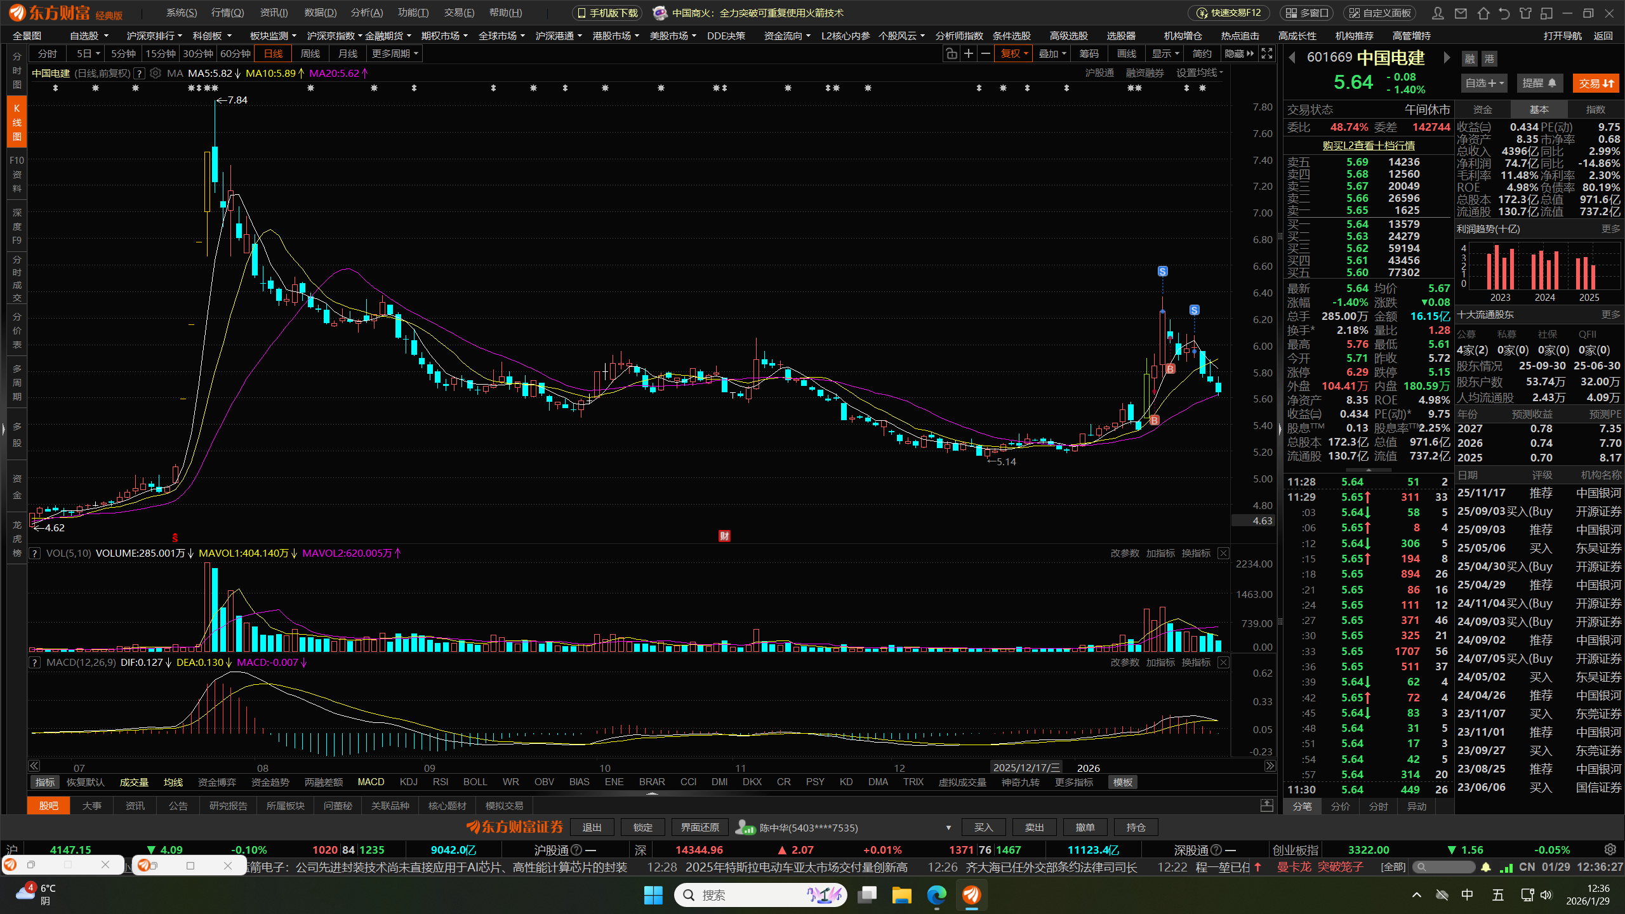
Task: Click the skin shirt icon in title bar
Action: pyautogui.click(x=1525, y=13)
